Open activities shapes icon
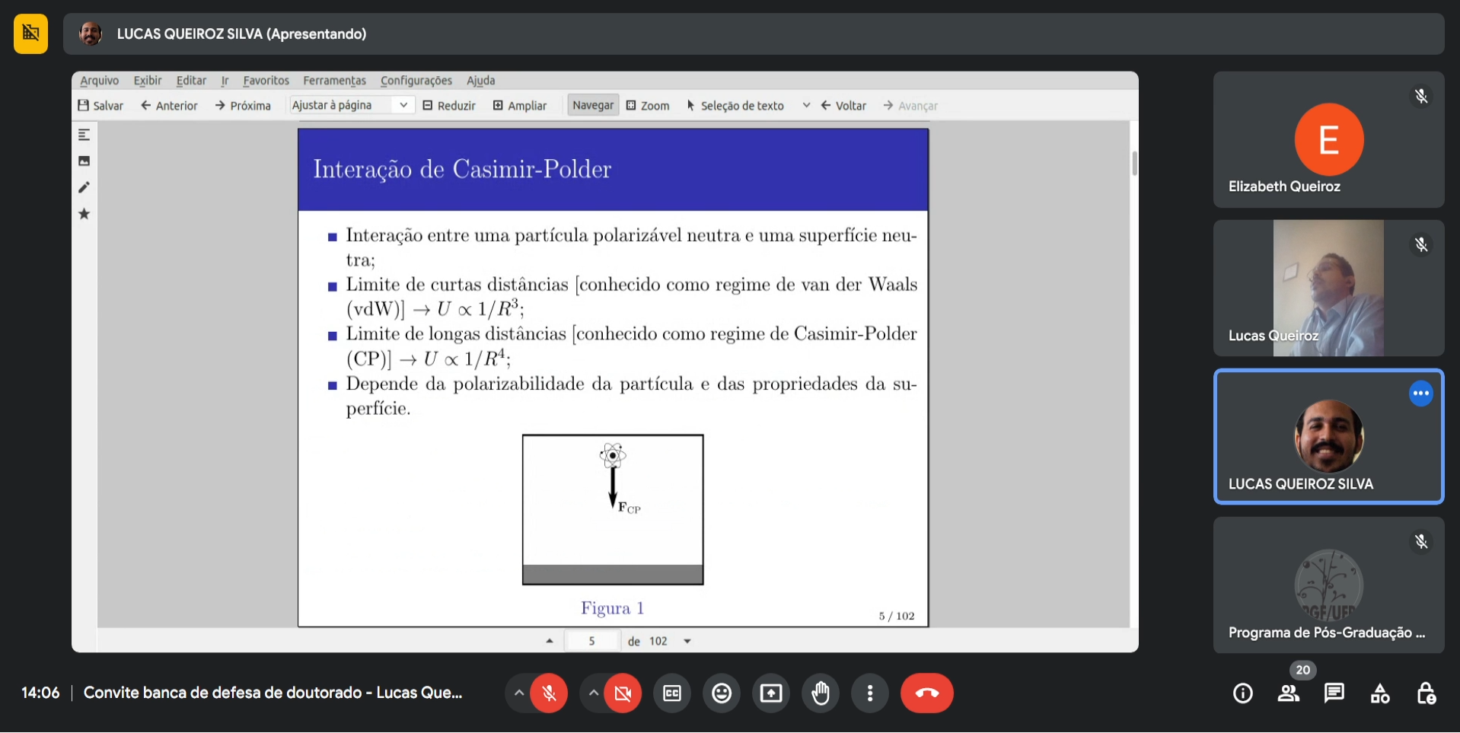This screenshot has width=1460, height=733. [x=1380, y=693]
